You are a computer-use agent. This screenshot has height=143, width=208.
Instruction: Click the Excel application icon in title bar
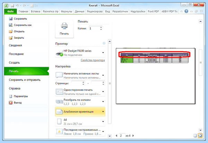pyautogui.click(x=6, y=6)
